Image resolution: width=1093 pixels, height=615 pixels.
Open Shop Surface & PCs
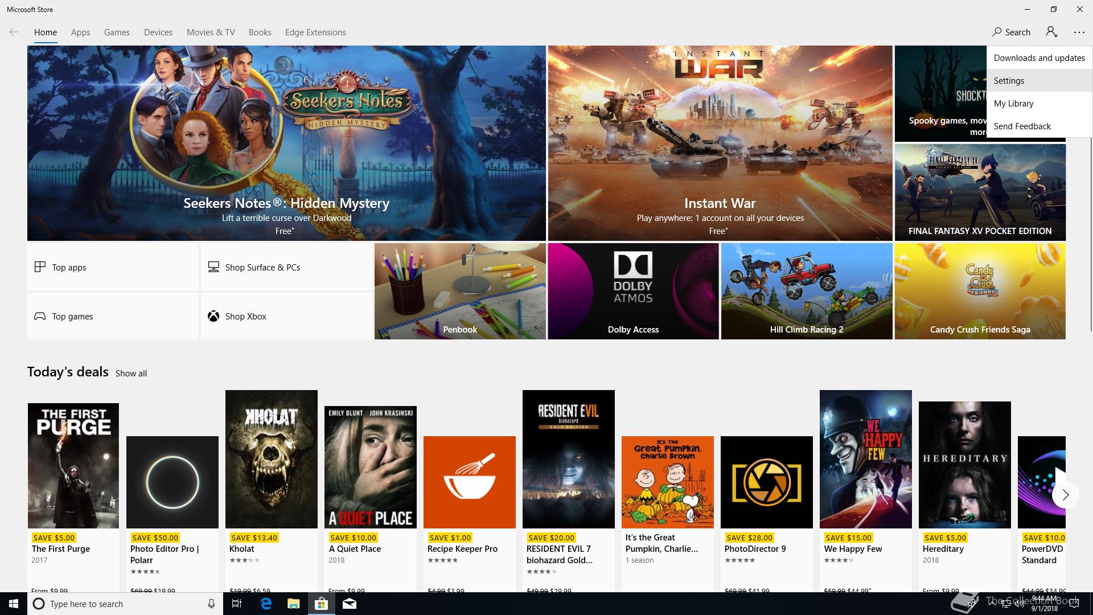286,267
